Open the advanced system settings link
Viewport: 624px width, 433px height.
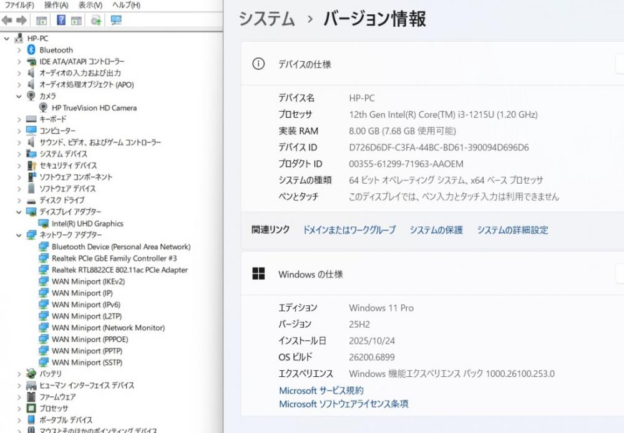click(512, 230)
